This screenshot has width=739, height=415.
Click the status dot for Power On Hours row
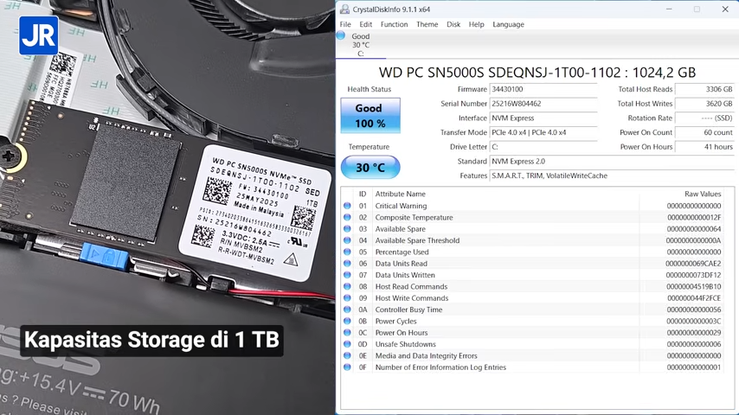coord(347,333)
